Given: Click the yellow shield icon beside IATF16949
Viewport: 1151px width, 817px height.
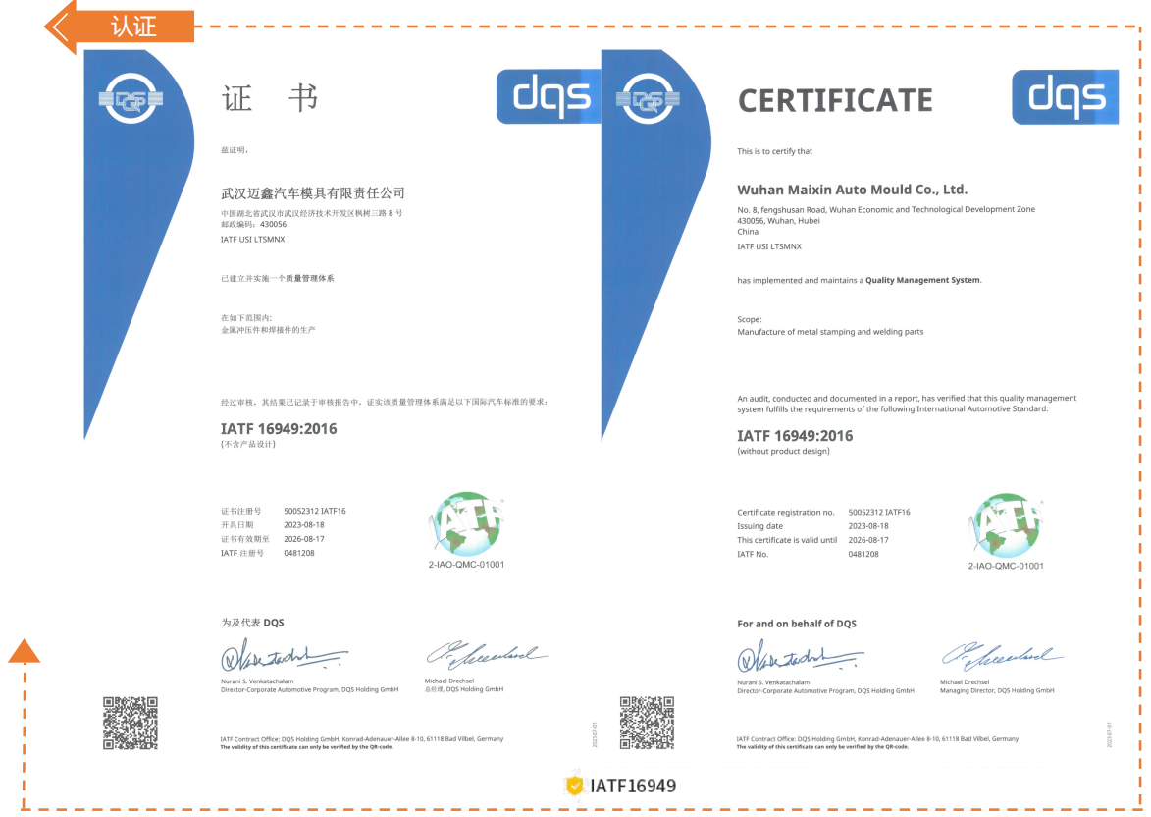Looking at the screenshot, I should [574, 786].
